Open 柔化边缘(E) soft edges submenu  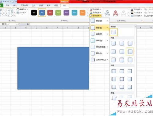(x=99, y=47)
